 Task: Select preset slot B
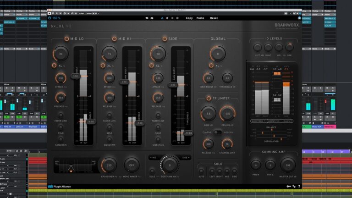pos(167,18)
